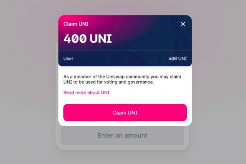246x164 pixels.
Task: Open the Read more about UNI link
Action: tap(86, 92)
